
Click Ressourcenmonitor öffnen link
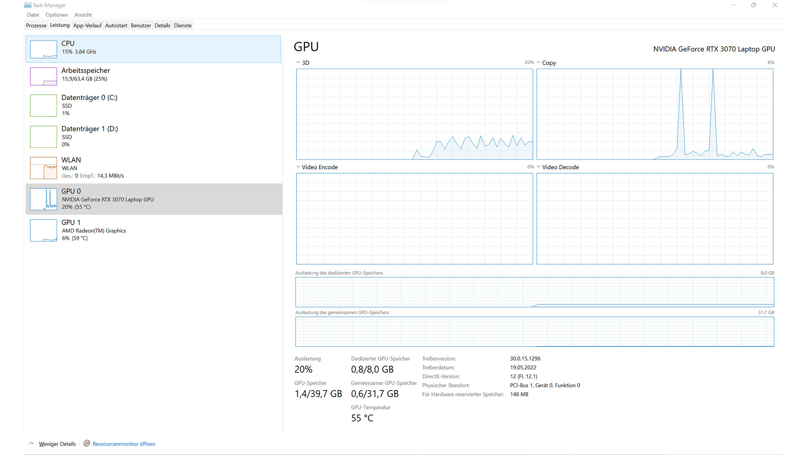click(x=124, y=444)
